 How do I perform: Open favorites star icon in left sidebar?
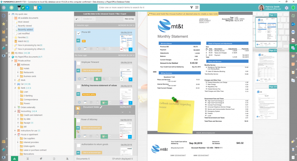[3, 24]
